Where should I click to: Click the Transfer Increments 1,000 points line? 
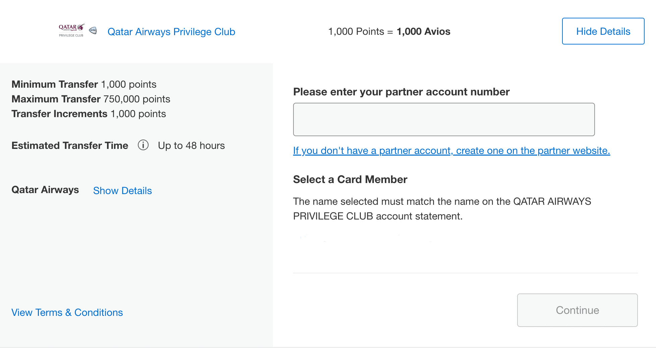(x=89, y=114)
